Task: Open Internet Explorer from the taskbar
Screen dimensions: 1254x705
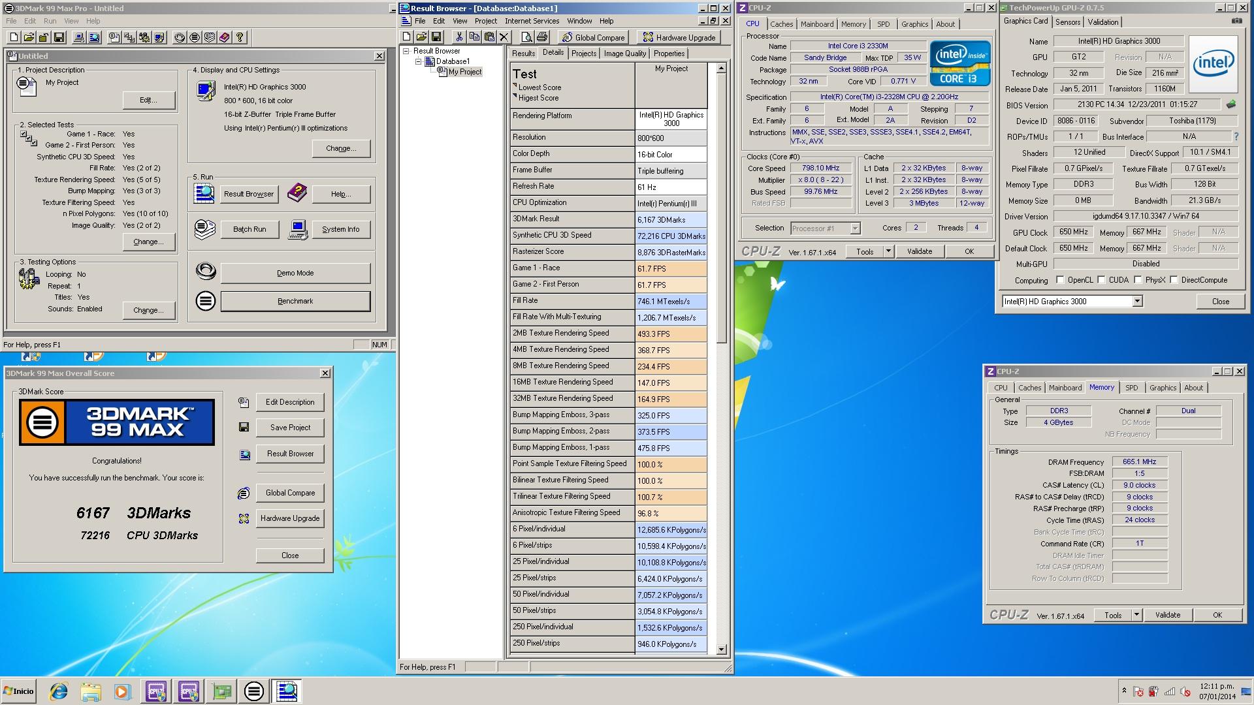Action: [59, 691]
